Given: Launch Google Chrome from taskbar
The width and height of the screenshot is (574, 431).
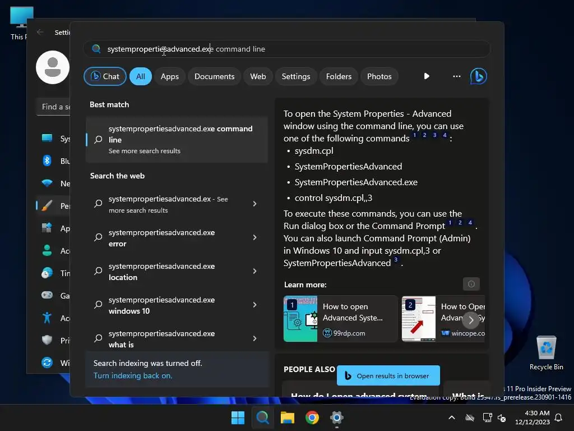Looking at the screenshot, I should pyautogui.click(x=312, y=418).
